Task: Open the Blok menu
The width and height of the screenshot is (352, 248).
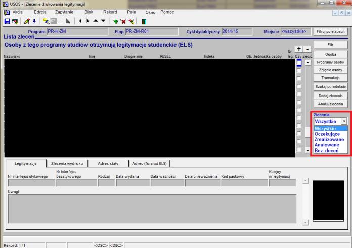Action: 89,12
